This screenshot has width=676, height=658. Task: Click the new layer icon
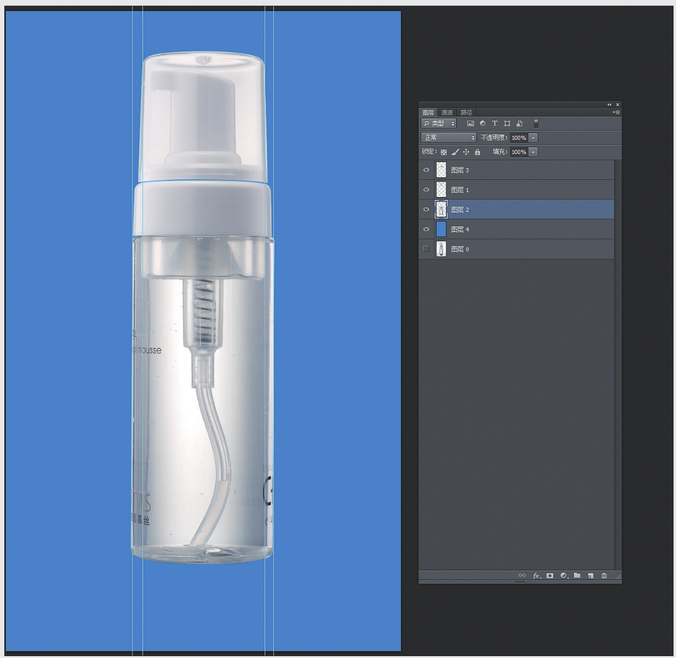point(591,576)
